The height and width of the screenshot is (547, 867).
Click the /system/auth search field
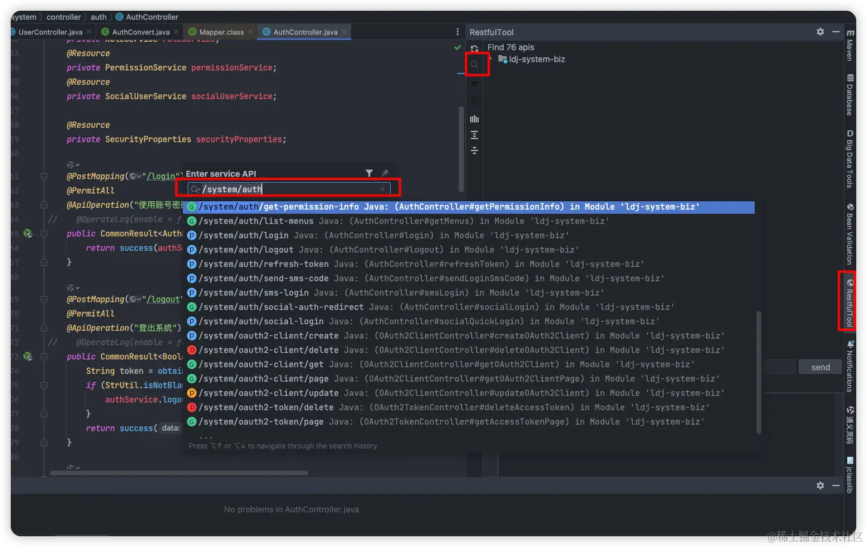point(289,189)
